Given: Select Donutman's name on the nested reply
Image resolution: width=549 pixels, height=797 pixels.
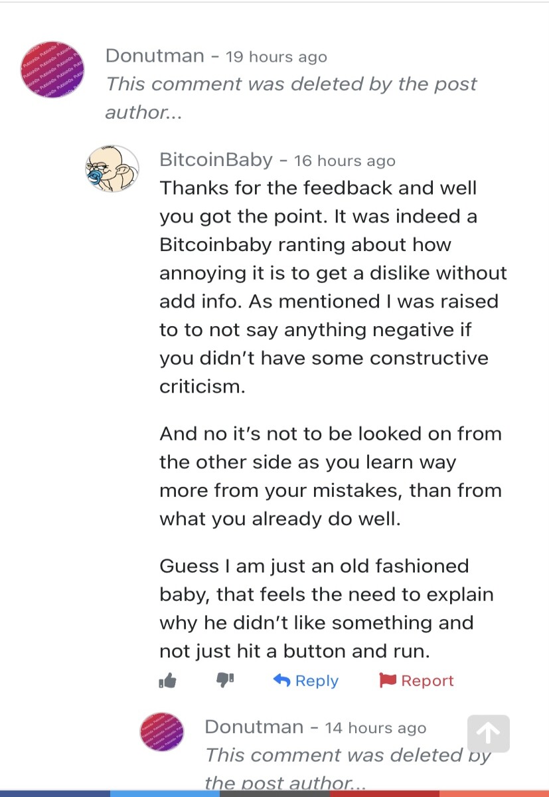Looking at the screenshot, I should [x=254, y=727].
